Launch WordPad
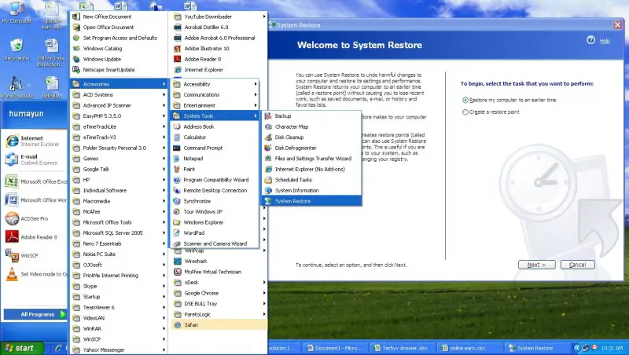This screenshot has height=355, width=629. tap(215, 232)
